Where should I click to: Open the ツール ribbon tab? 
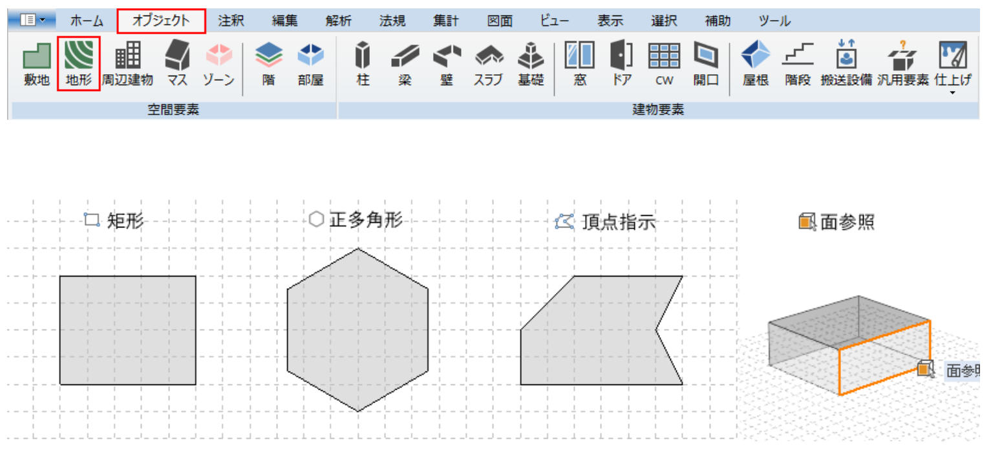775,20
